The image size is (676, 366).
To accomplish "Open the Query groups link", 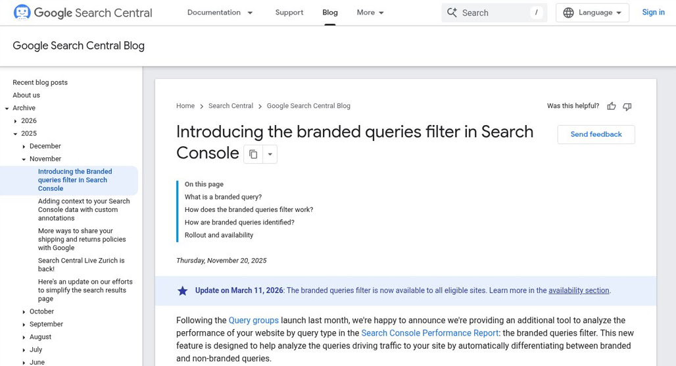I will (254, 320).
